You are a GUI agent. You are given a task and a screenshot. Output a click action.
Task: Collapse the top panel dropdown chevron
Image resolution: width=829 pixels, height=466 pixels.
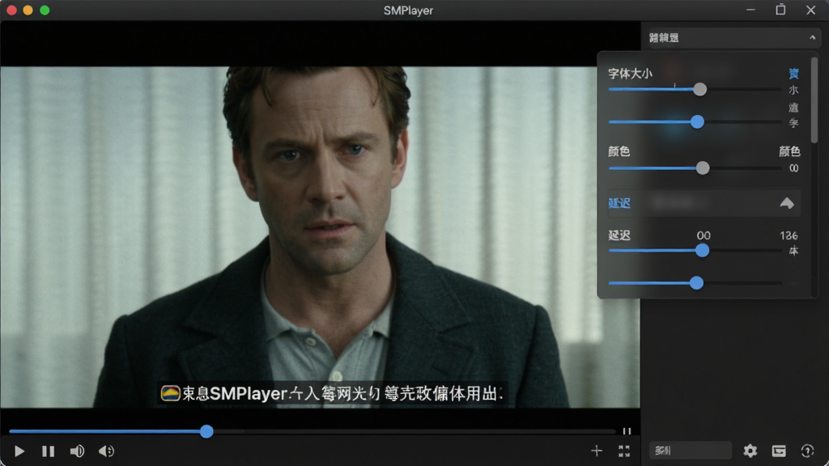(x=812, y=37)
